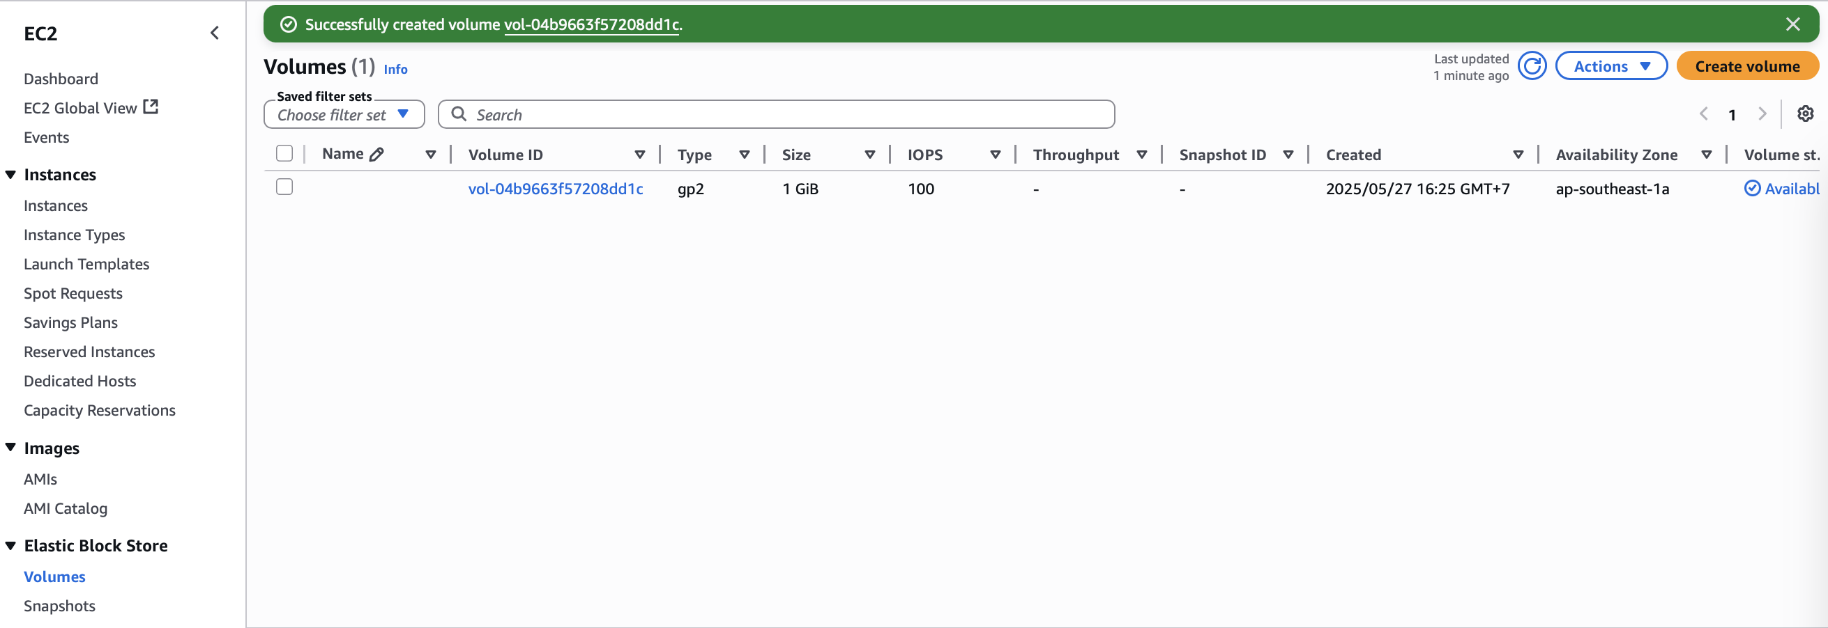Viewport: 1828px width, 628px height.
Task: Collapse the navigation sidebar with the chevron
Action: (215, 32)
